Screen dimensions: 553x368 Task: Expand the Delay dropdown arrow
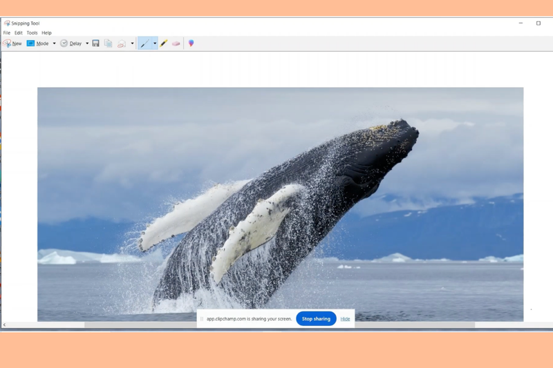click(87, 43)
